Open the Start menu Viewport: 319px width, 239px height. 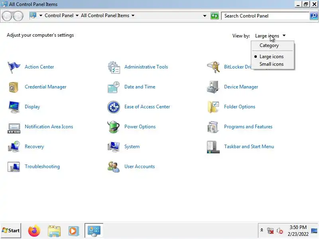click(x=11, y=231)
